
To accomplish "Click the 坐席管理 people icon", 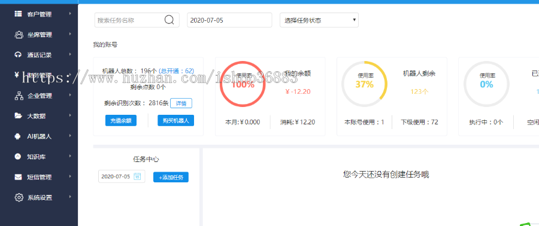I will [x=19, y=35].
